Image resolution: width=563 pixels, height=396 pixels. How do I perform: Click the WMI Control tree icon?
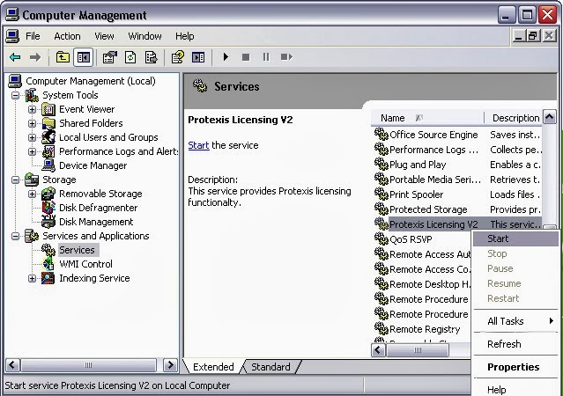pos(48,264)
